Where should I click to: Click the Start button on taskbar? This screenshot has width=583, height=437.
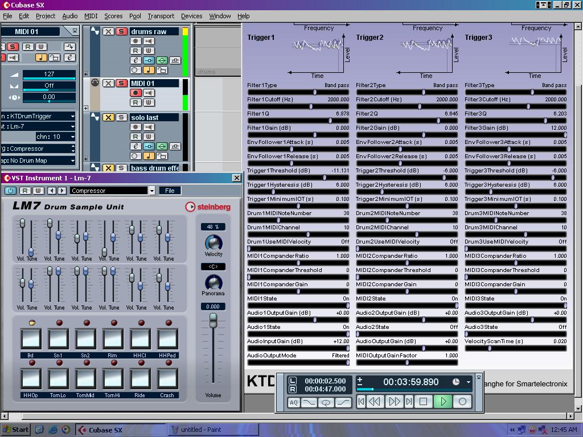15,430
